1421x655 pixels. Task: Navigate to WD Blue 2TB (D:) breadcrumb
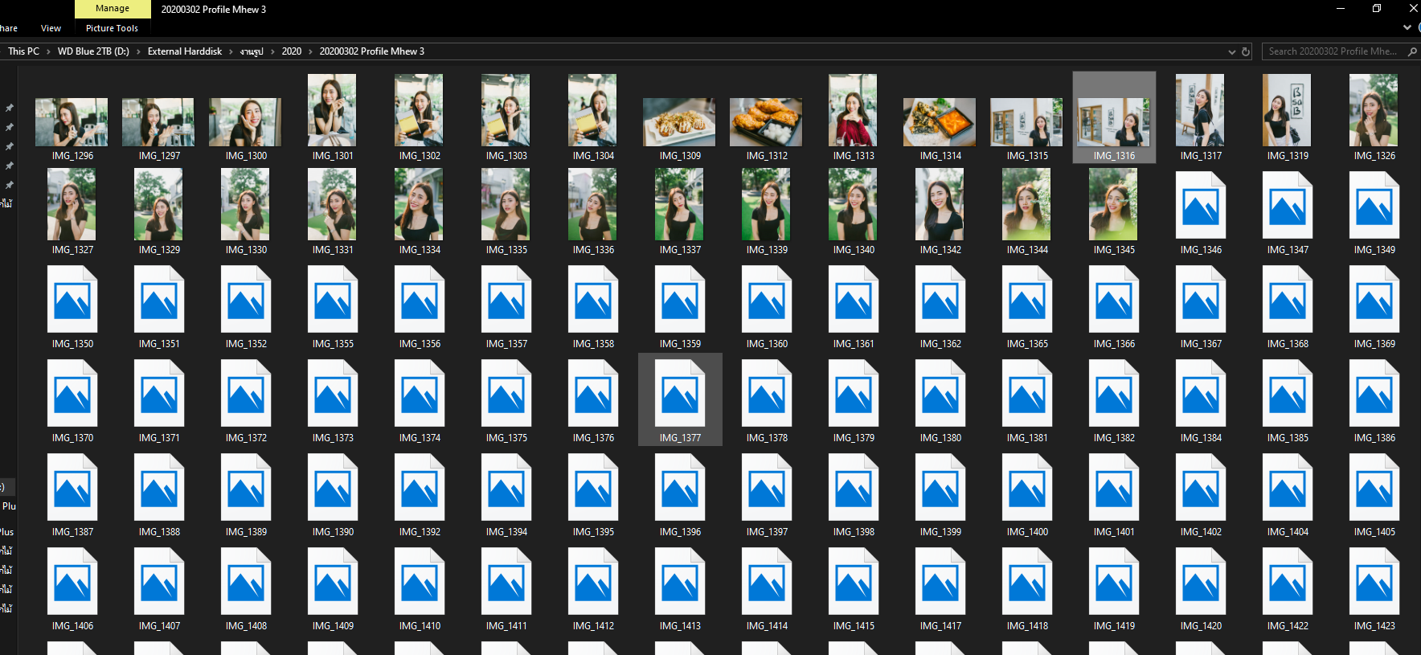93,51
